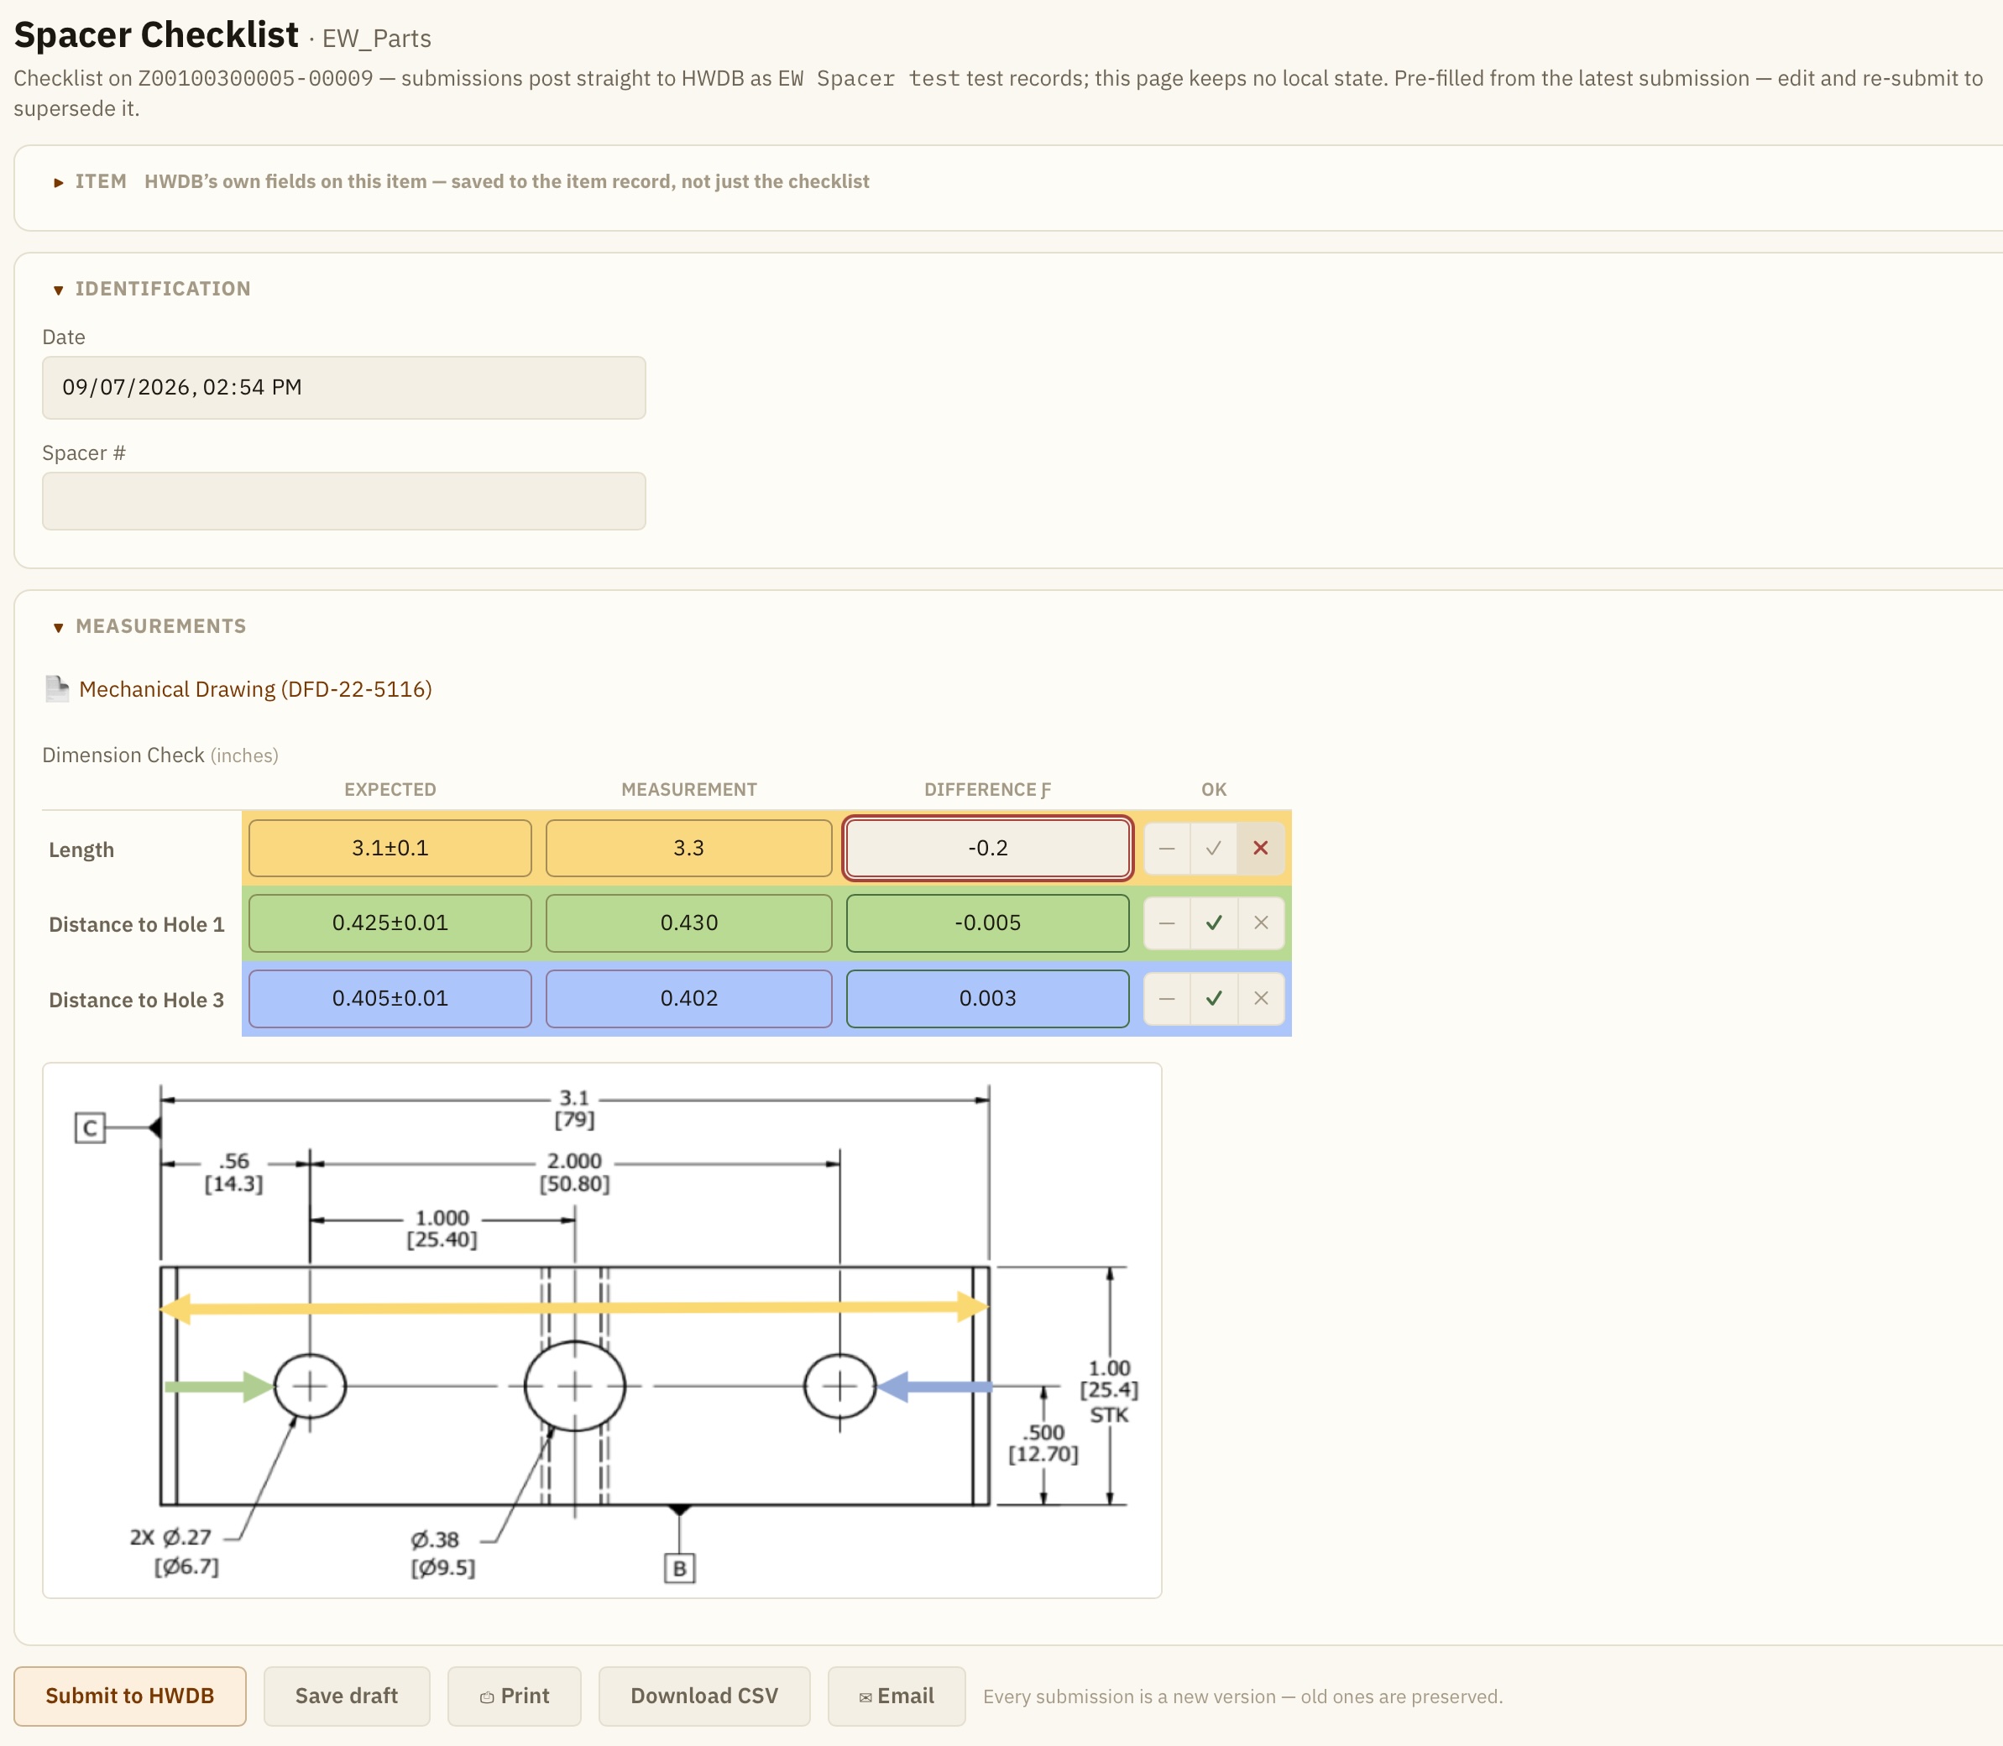
Task: Mark Length row as OK with checkmark
Action: [x=1213, y=849]
